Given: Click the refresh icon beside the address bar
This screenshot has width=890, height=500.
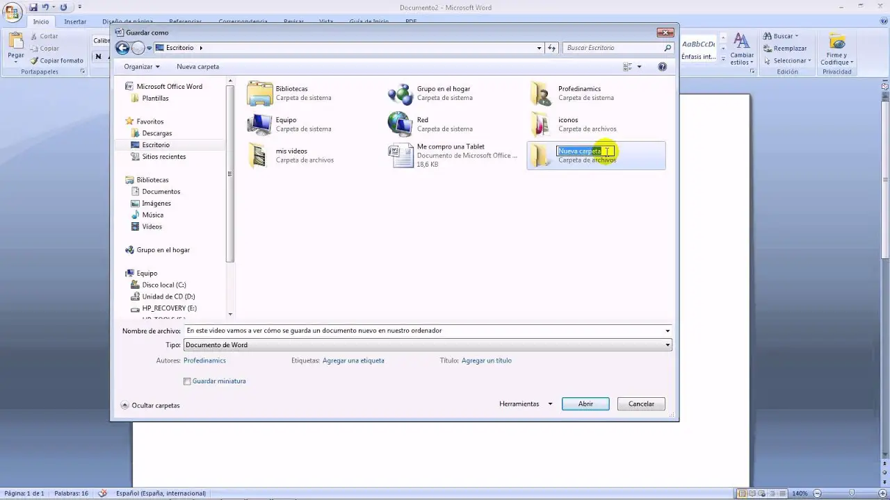Looking at the screenshot, I should pos(552,48).
